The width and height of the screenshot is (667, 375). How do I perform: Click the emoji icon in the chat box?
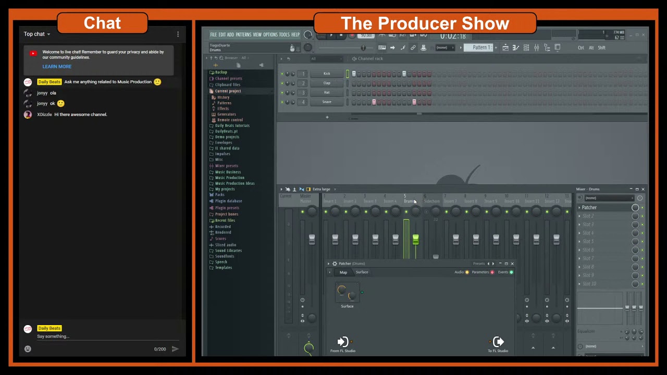point(28,349)
